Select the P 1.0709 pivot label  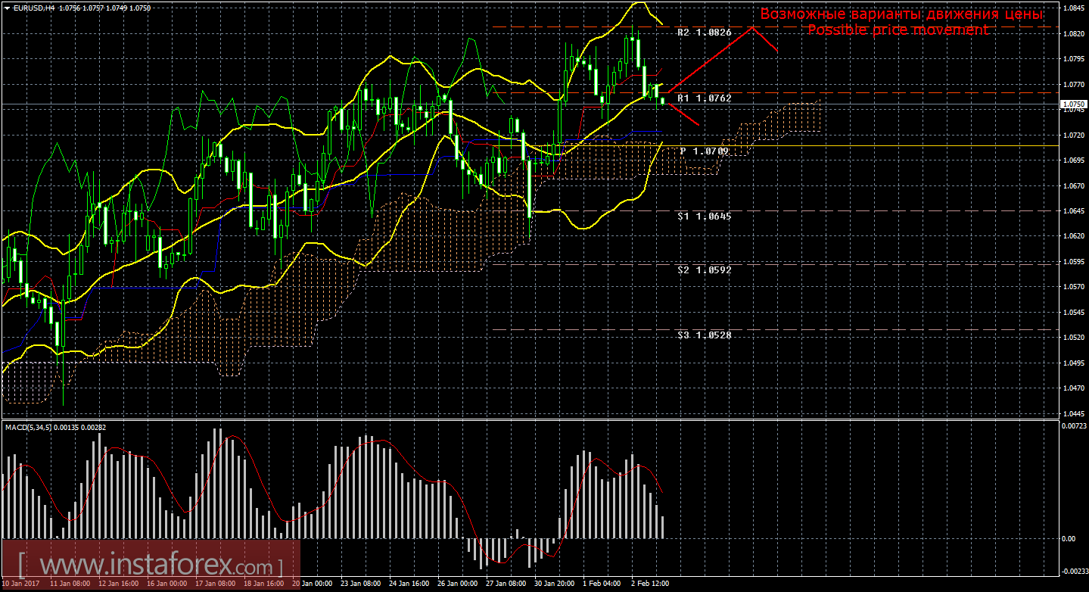pyautogui.click(x=704, y=151)
